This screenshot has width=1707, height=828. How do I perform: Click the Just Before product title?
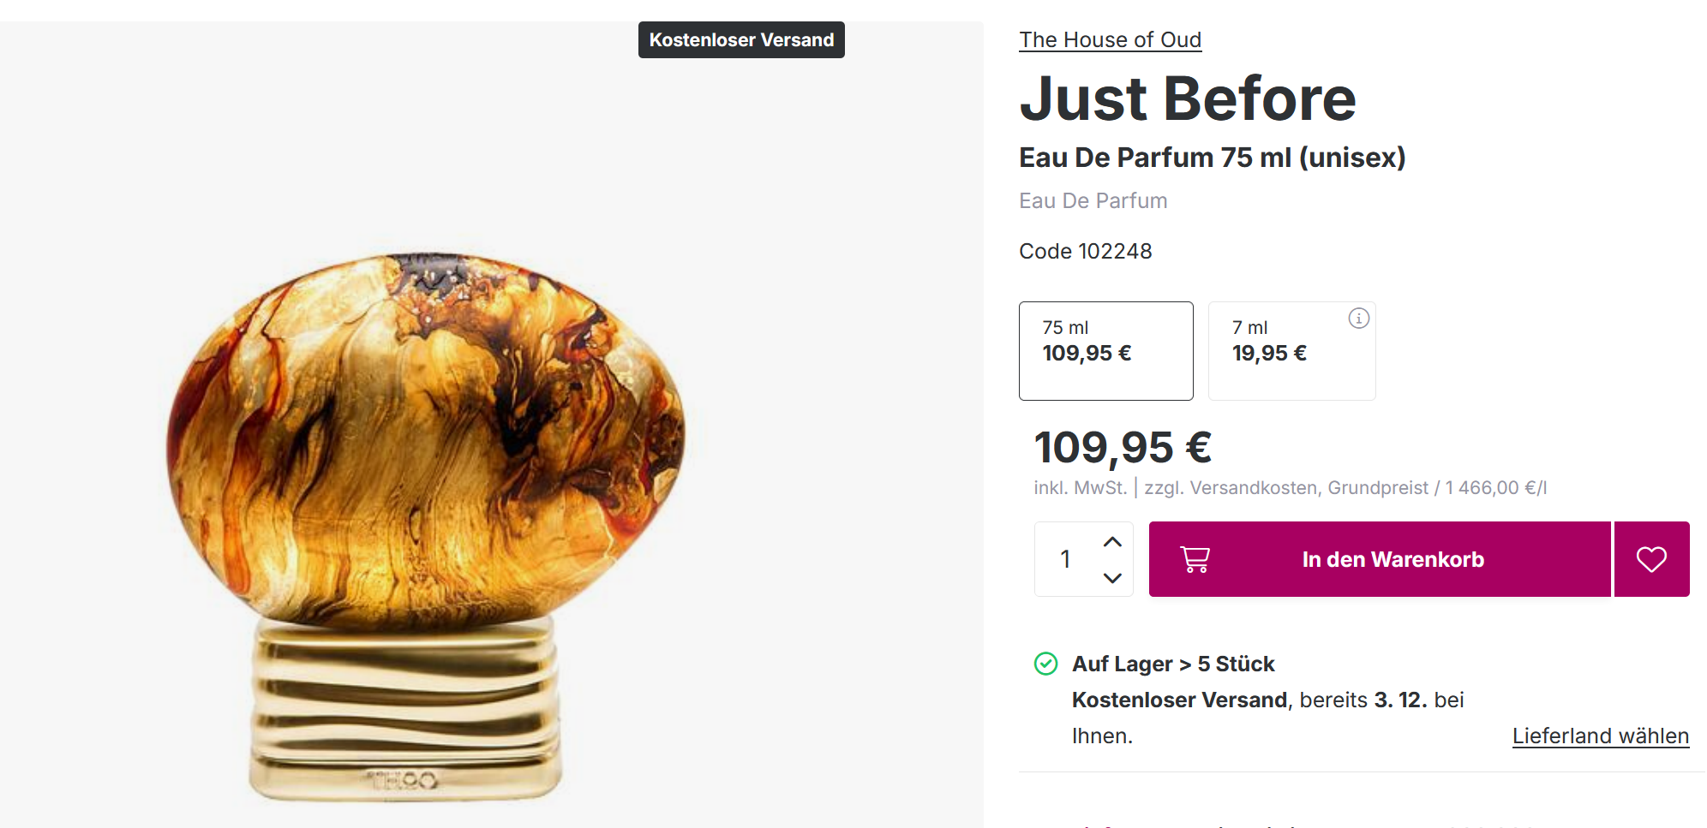[x=1187, y=98]
